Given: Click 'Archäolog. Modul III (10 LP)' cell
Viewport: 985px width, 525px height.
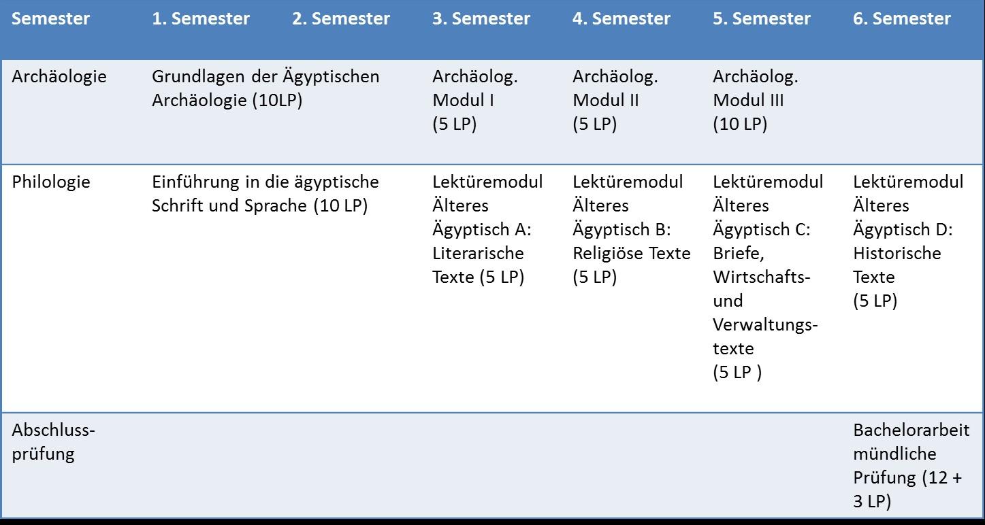Looking at the screenshot, I should point(756,101).
